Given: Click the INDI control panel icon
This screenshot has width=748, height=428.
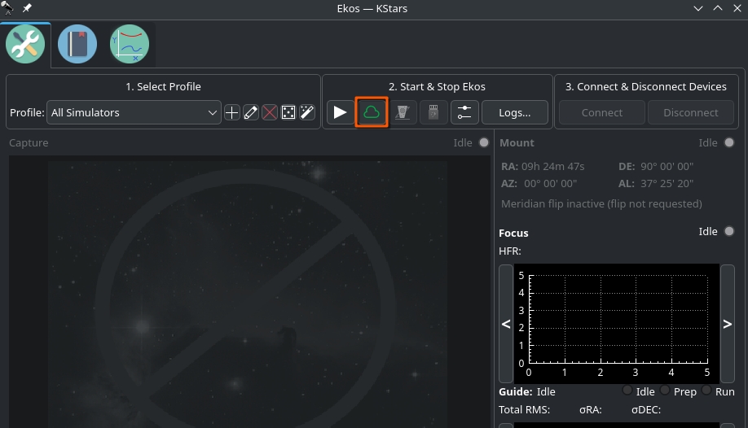Looking at the screenshot, I should [x=403, y=112].
